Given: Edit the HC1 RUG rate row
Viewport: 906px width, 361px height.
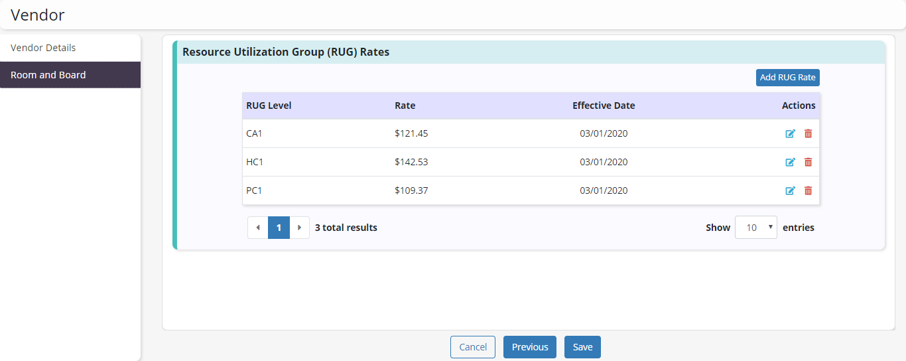Looking at the screenshot, I should coord(790,162).
